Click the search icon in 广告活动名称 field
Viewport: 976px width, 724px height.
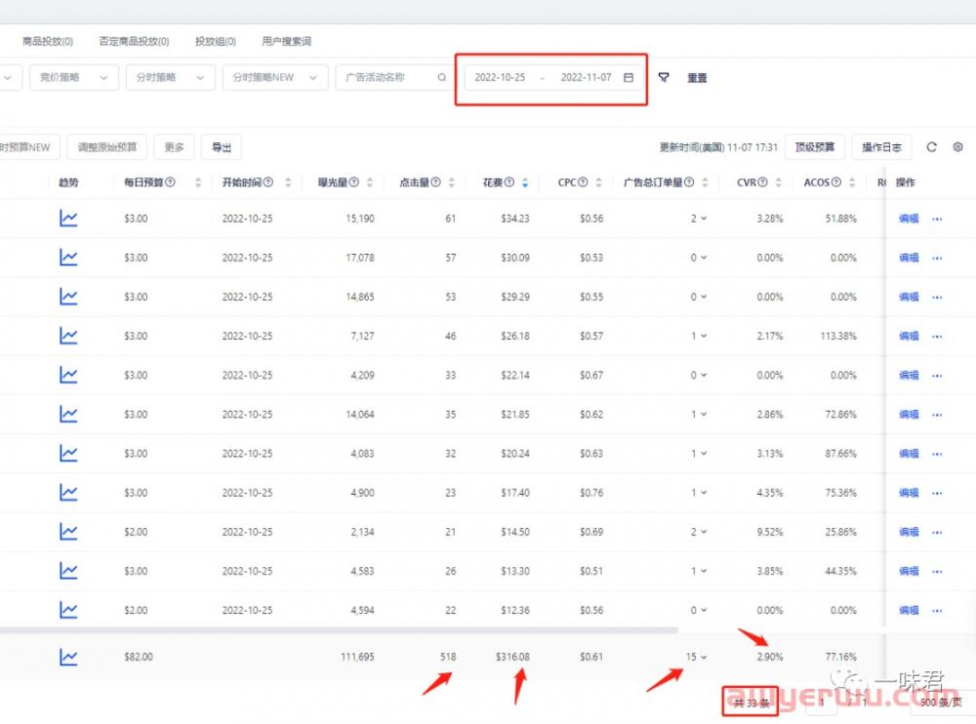click(442, 78)
